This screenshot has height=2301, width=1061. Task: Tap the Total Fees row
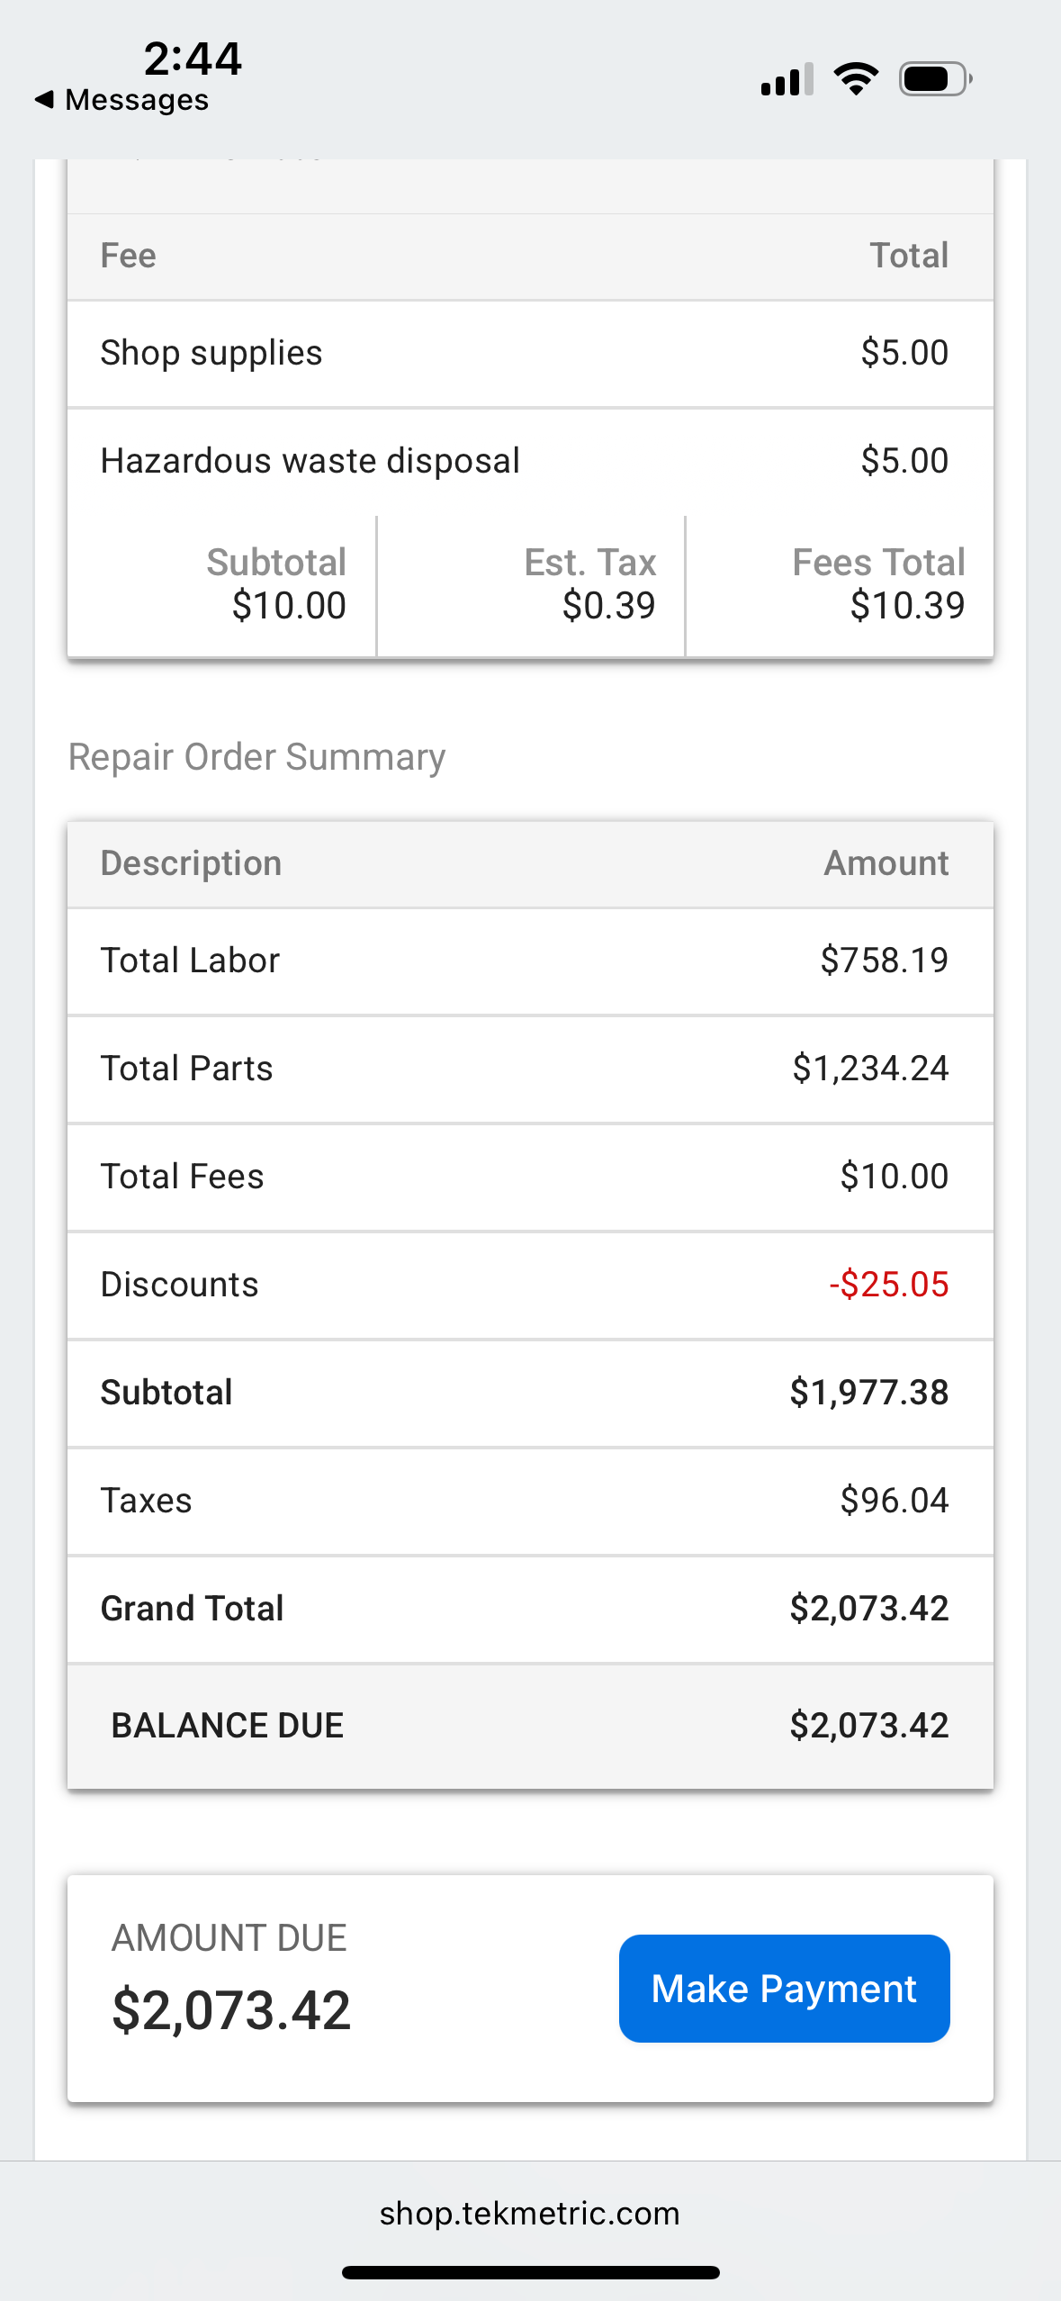530,1177
